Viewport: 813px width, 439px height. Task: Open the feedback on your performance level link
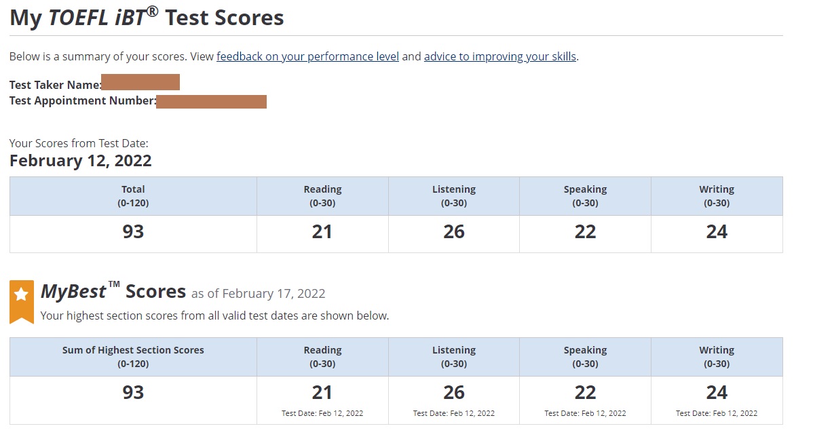click(307, 57)
